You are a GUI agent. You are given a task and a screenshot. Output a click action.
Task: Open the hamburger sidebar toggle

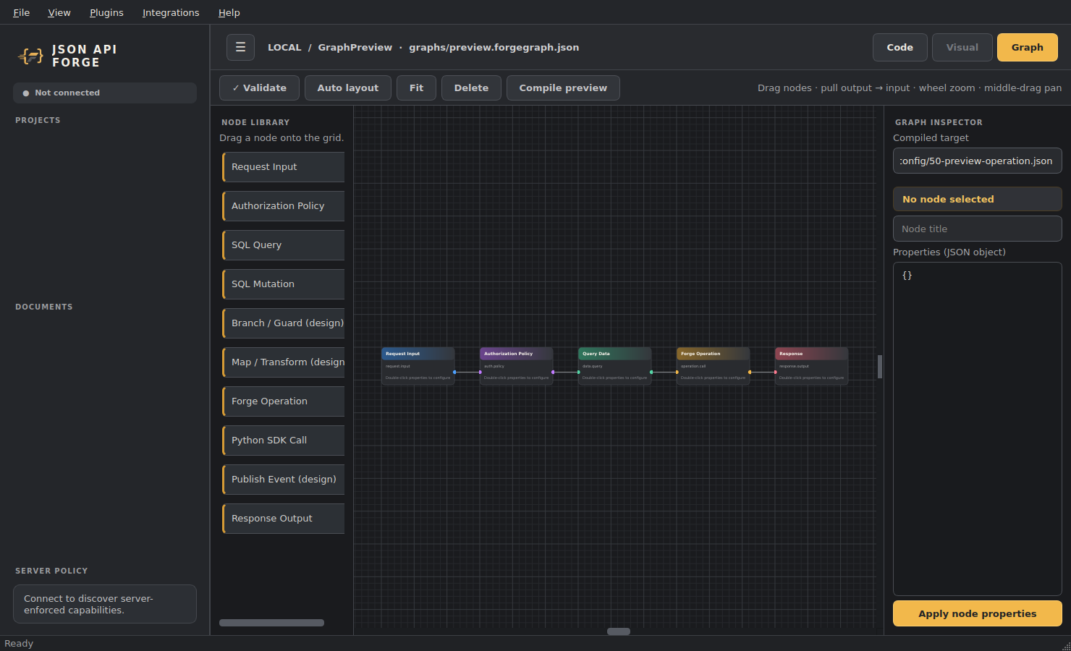coord(240,47)
